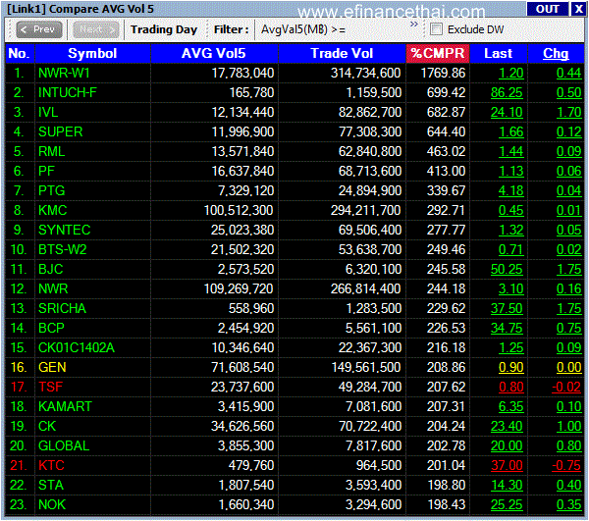This screenshot has height=521, width=589.
Task: Click the Prev navigation button
Action: pos(38,29)
